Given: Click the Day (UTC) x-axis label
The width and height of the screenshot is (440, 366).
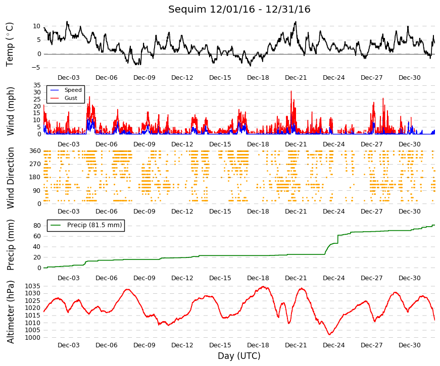Looking at the screenshot, I should 239,356.
